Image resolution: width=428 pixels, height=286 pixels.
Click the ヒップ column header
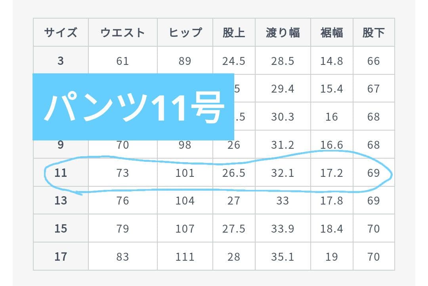pyautogui.click(x=185, y=32)
